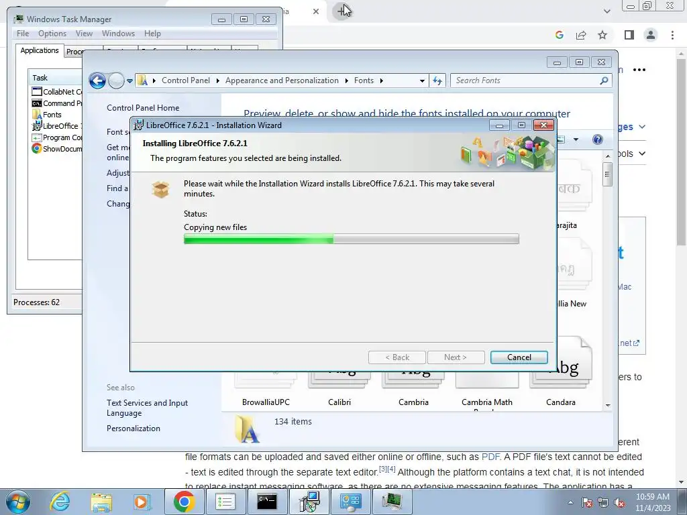The width and height of the screenshot is (687, 515).
Task: Open Windows Media Player from taskbar
Action: (142, 502)
